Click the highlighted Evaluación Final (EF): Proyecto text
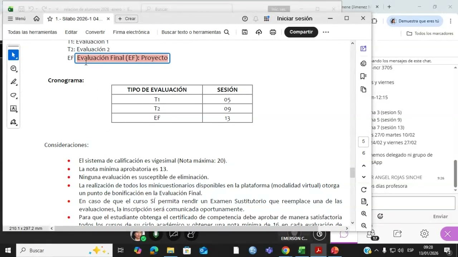The image size is (458, 257). 122,58
